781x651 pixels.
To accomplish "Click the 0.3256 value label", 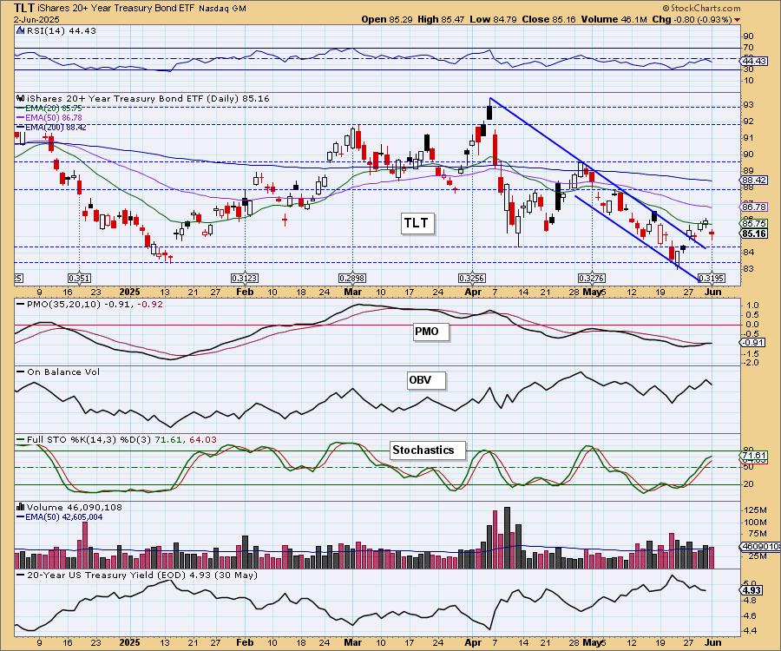I will (x=472, y=278).
